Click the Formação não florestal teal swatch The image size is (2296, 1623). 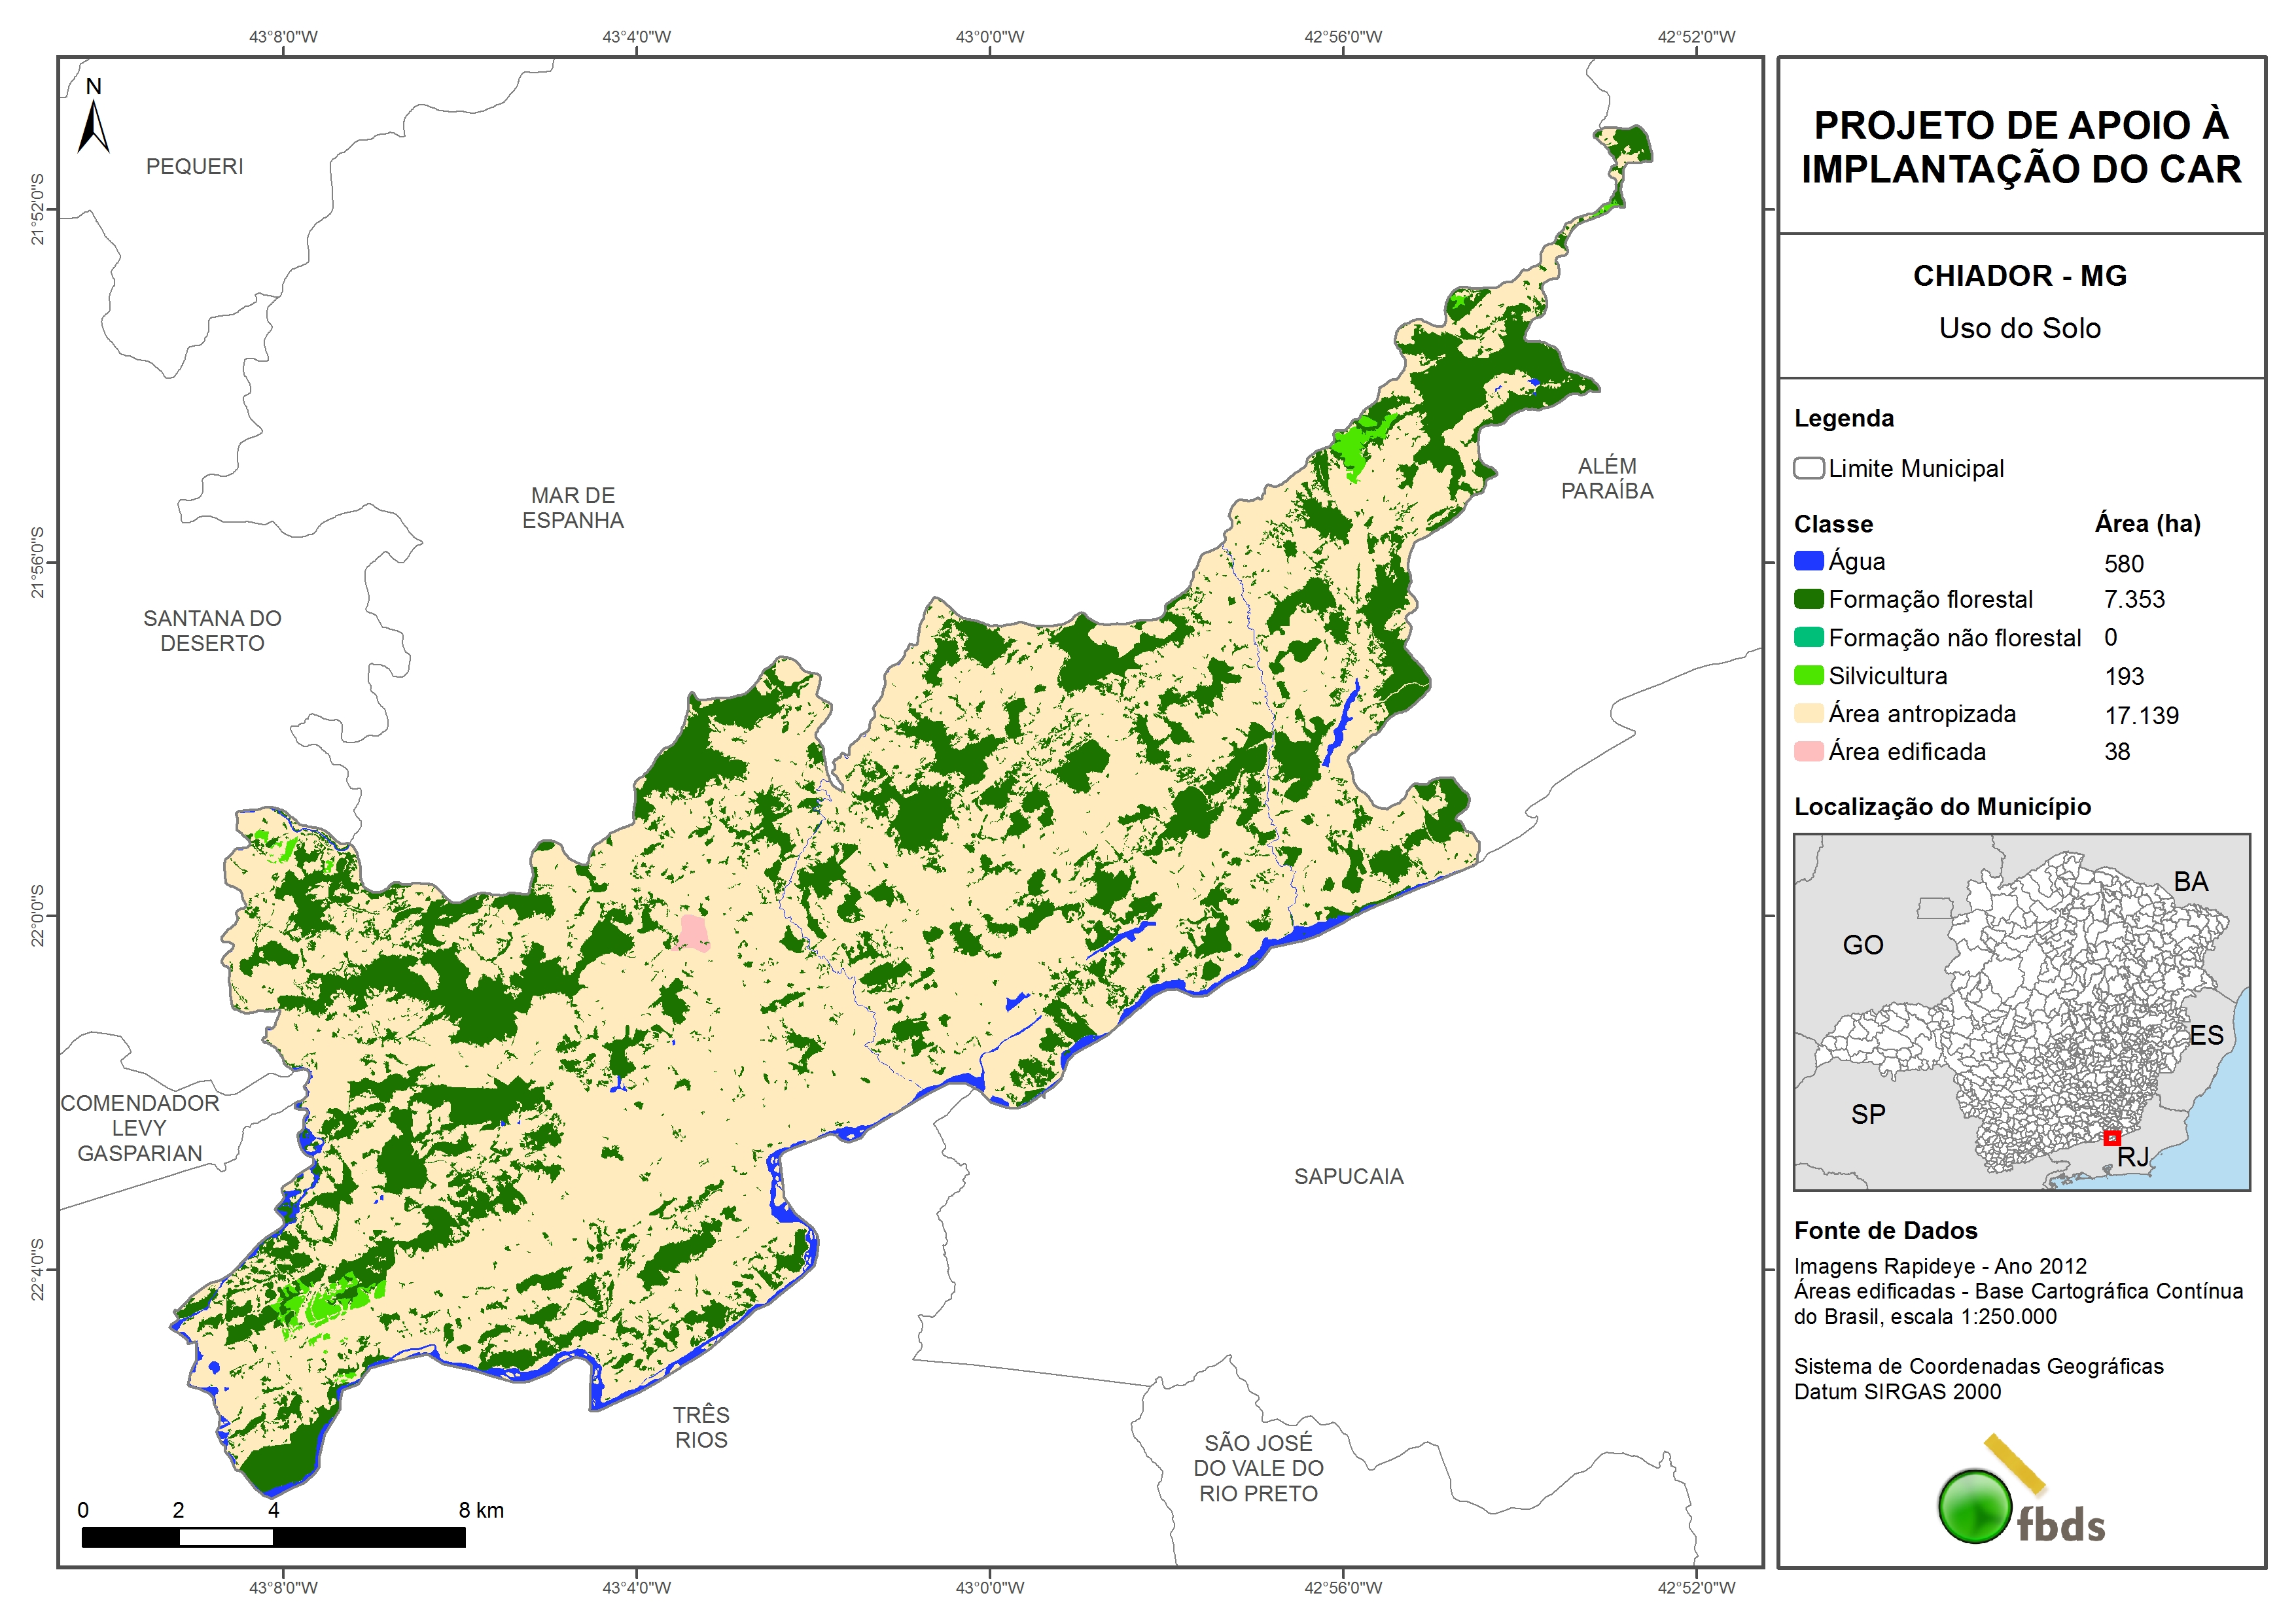[1808, 637]
